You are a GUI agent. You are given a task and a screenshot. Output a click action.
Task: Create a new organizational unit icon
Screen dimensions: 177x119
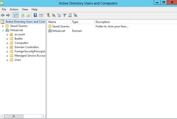point(59,15)
